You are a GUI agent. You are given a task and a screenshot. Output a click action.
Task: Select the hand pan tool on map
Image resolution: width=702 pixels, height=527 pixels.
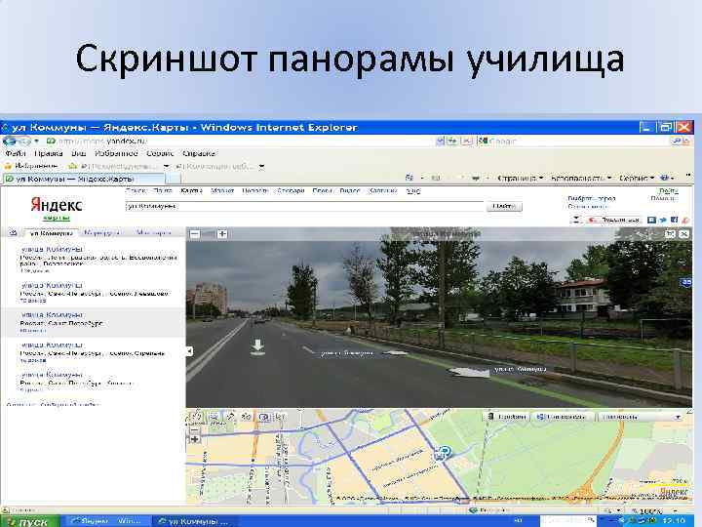(197, 418)
